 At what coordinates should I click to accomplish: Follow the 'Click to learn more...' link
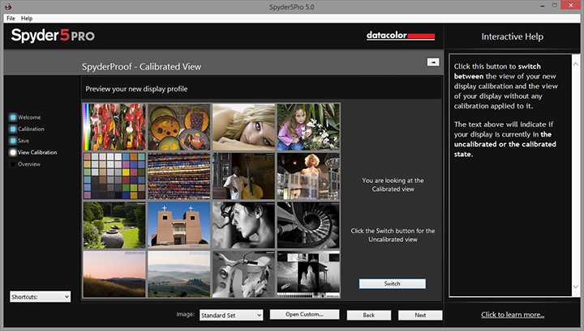point(513,314)
